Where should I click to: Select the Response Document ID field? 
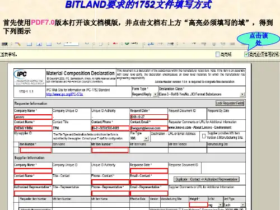click(184, 171)
